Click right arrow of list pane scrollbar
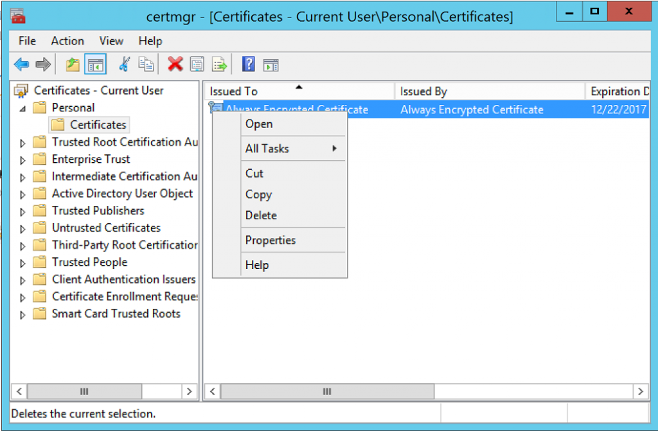Image resolution: width=658 pixels, height=431 pixels. 641,392
